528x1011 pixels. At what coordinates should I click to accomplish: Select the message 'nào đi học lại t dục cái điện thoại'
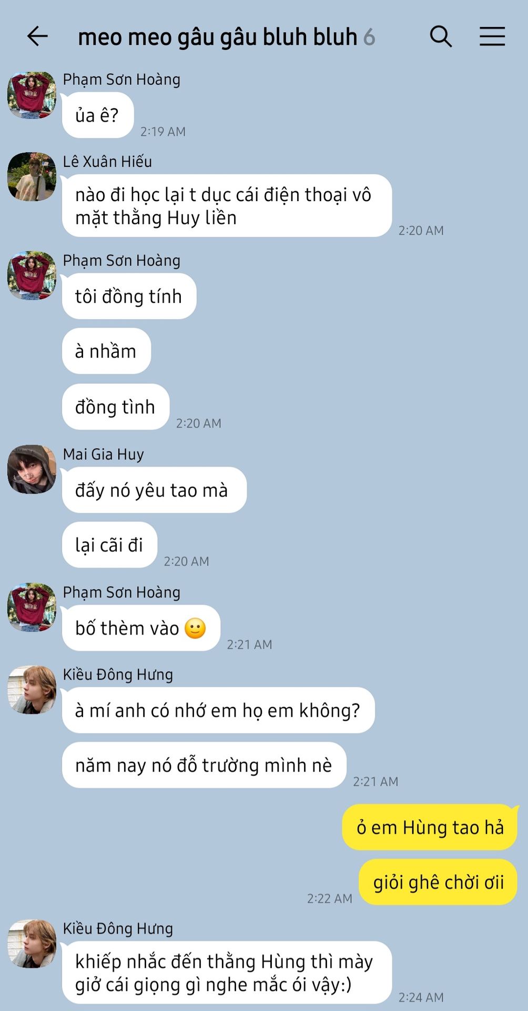227,206
